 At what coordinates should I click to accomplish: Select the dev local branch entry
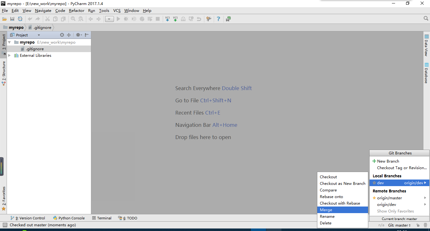point(399,183)
